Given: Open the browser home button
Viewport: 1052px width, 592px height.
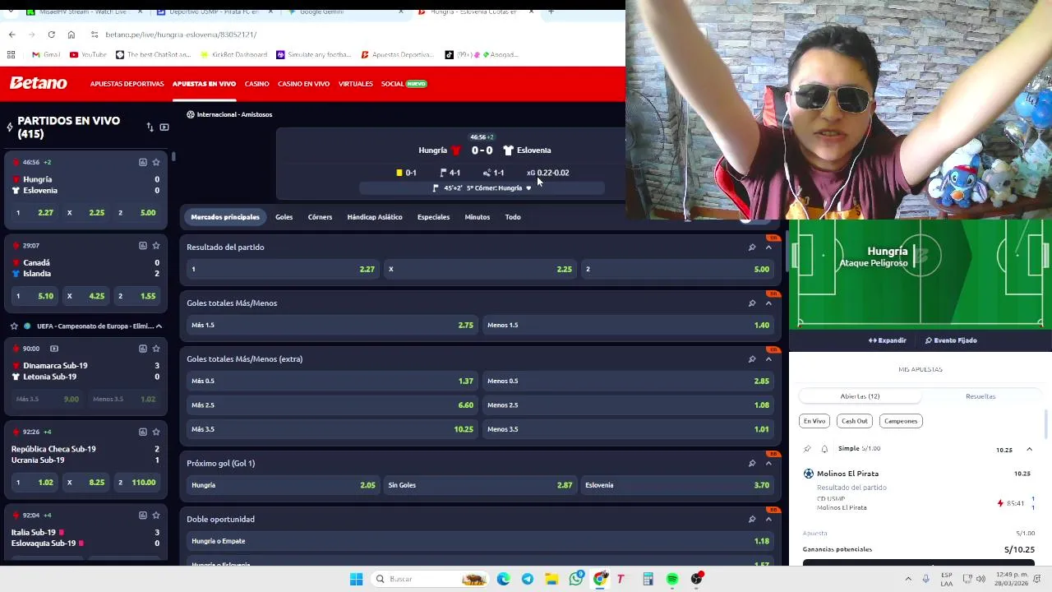Looking at the screenshot, I should 71,35.
